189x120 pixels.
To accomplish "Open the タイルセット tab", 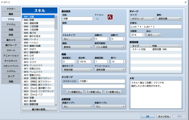I will pos(11,61).
